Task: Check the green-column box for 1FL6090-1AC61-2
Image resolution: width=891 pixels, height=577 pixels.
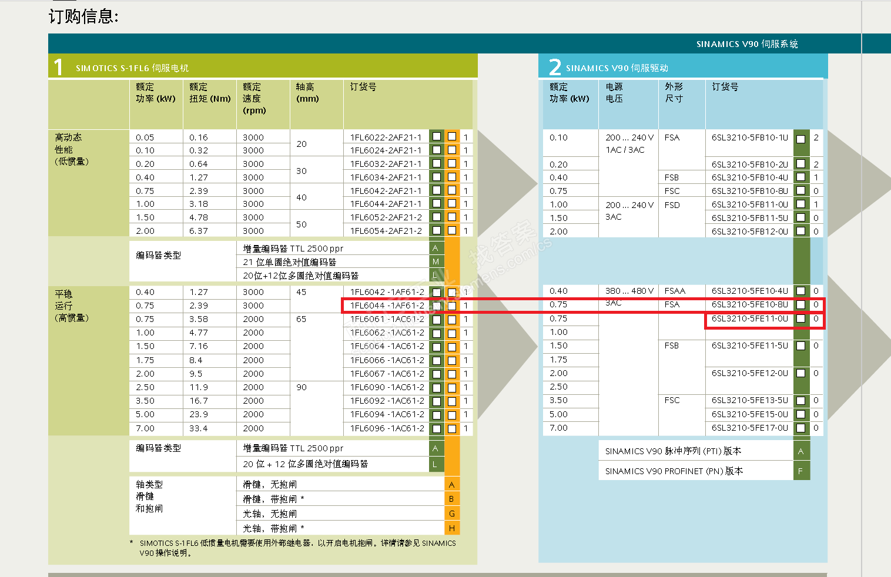Action: tap(437, 388)
